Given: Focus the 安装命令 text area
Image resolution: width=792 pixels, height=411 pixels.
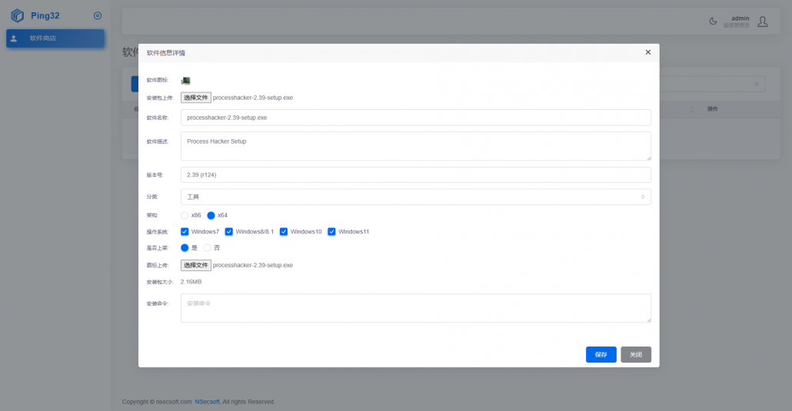Looking at the screenshot, I should (416, 308).
